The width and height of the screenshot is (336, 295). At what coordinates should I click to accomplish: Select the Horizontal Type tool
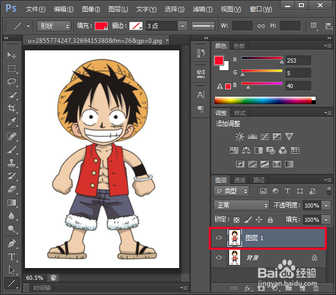pyautogui.click(x=12, y=257)
